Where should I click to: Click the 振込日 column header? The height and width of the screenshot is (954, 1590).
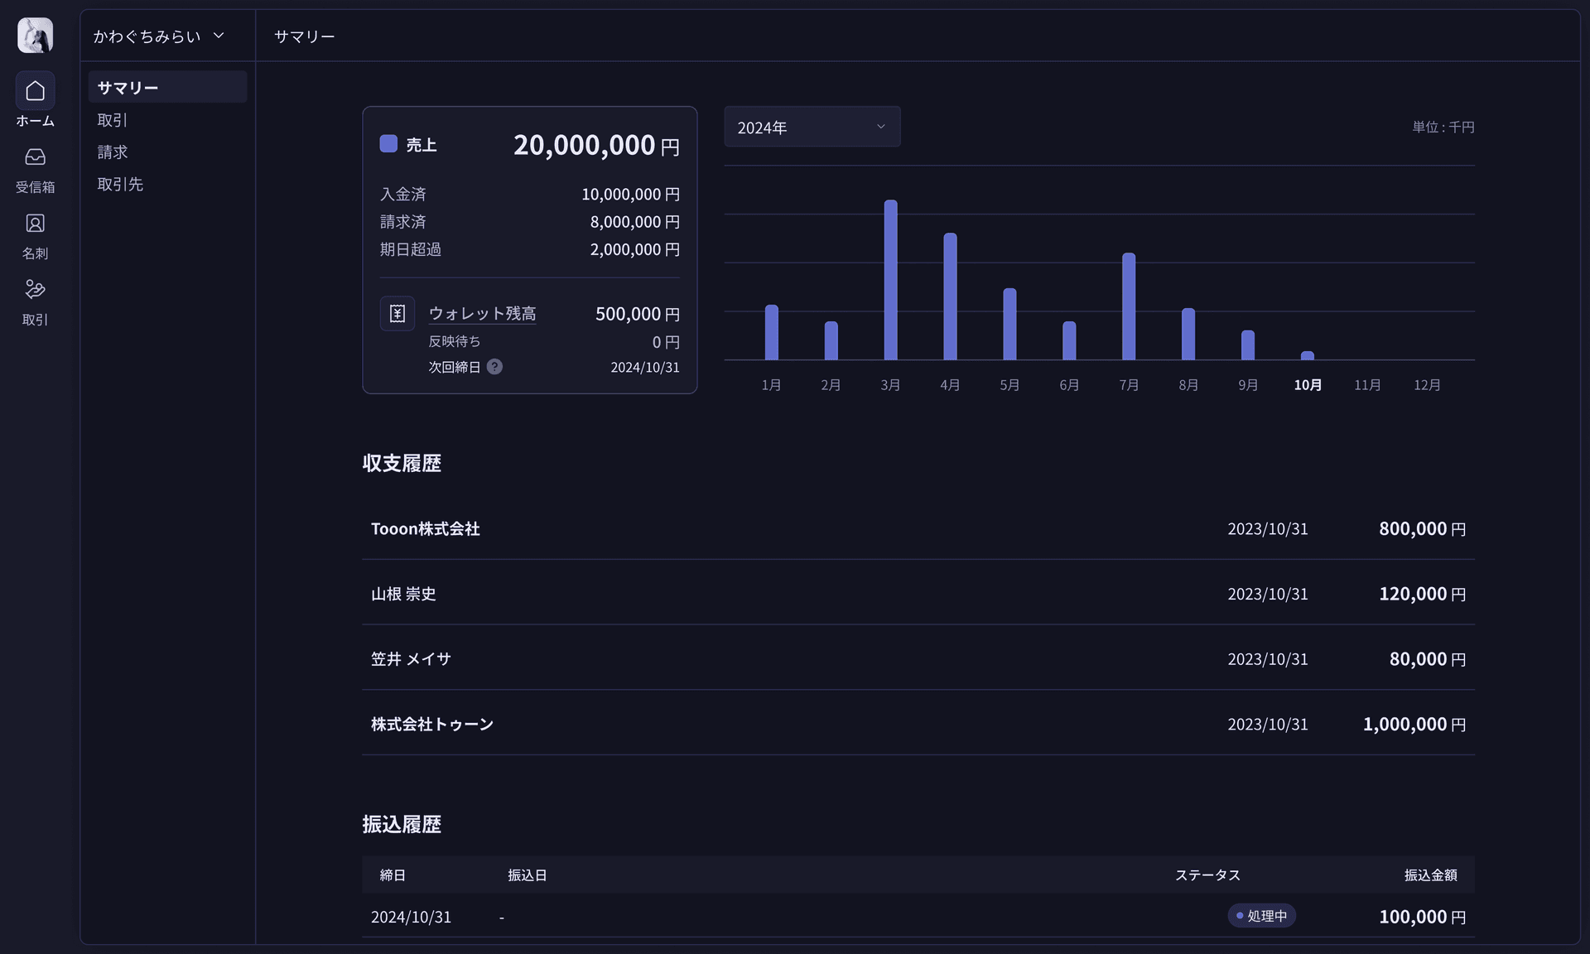pos(528,875)
